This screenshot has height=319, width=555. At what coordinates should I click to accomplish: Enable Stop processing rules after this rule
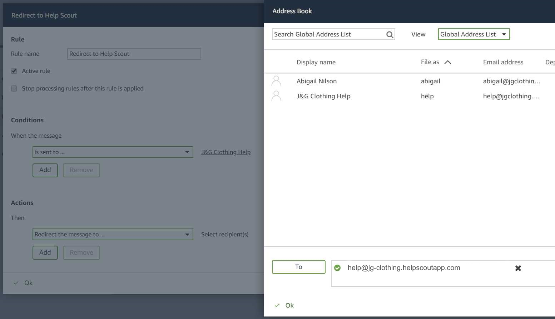[14, 89]
